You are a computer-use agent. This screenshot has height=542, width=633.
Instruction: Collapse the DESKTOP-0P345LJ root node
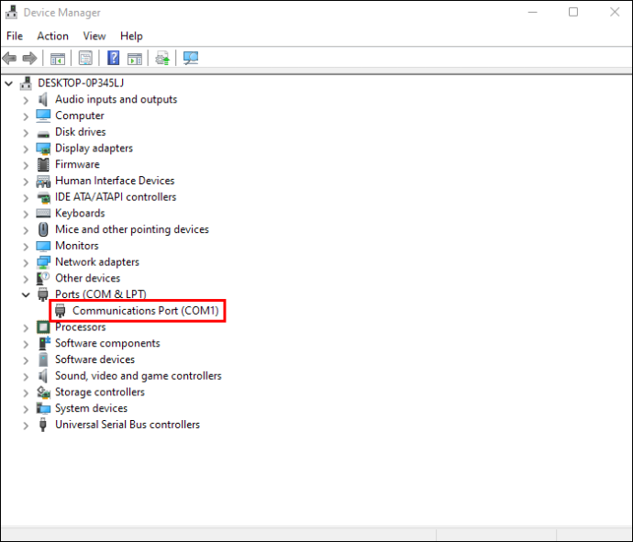tap(9, 83)
